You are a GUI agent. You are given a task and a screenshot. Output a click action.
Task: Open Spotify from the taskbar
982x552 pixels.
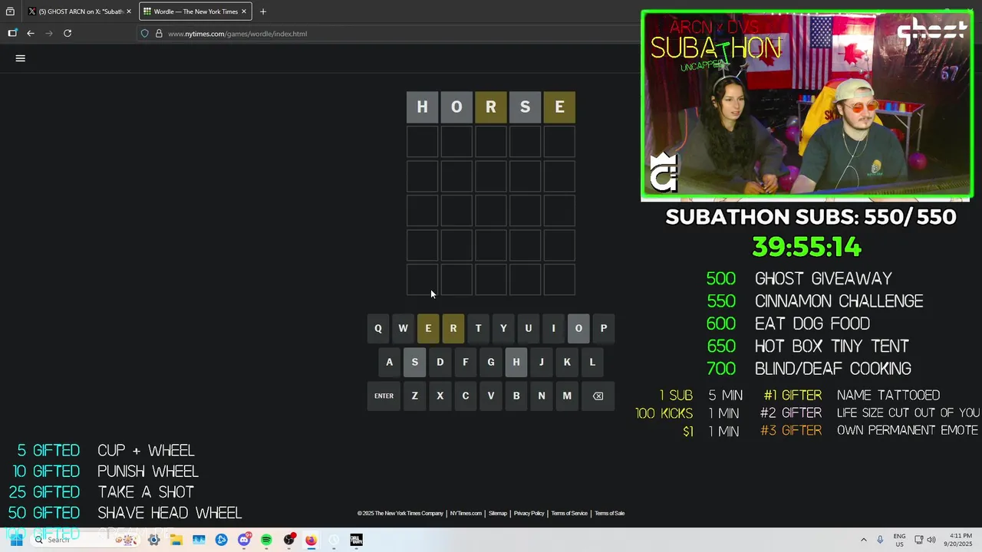pyautogui.click(x=266, y=540)
